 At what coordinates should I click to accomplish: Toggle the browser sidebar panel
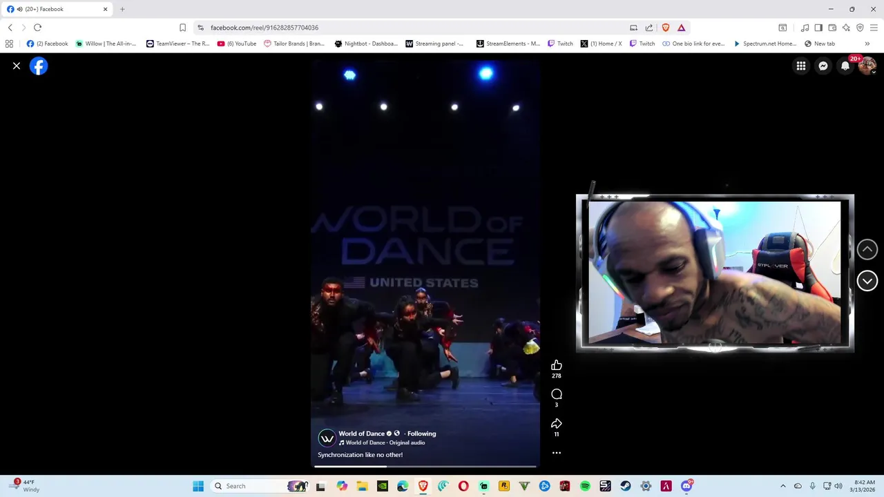pyautogui.click(x=818, y=28)
